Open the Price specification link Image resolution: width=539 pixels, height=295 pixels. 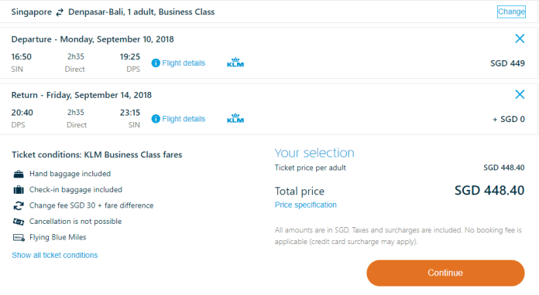coord(306,205)
